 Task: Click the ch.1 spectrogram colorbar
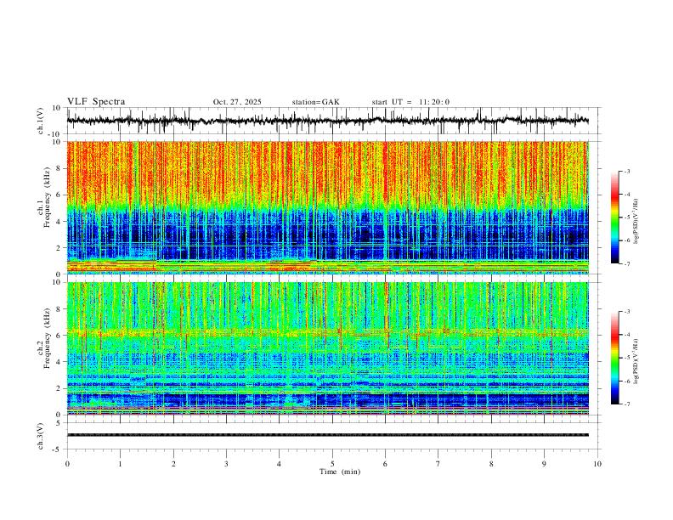(615, 218)
